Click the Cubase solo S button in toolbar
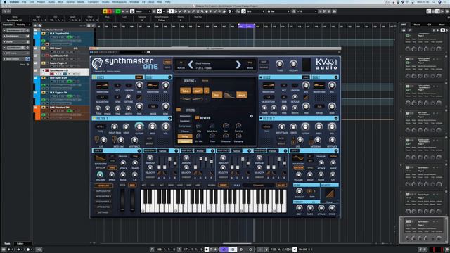 (110, 11)
